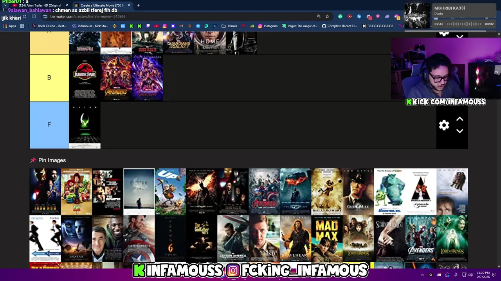Open the Permis bookmarks folder
Viewport: 501px width, 281px height.
click(x=229, y=26)
